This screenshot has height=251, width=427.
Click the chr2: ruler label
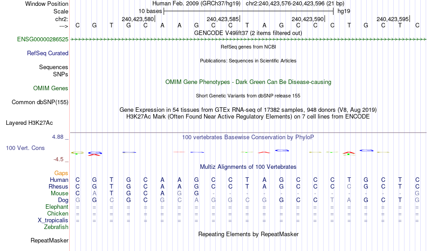coord(62,19)
